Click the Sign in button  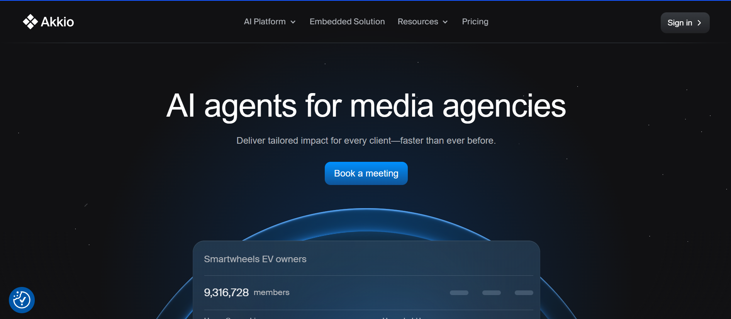pyautogui.click(x=685, y=23)
